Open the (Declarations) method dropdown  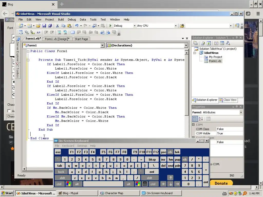click(x=186, y=45)
